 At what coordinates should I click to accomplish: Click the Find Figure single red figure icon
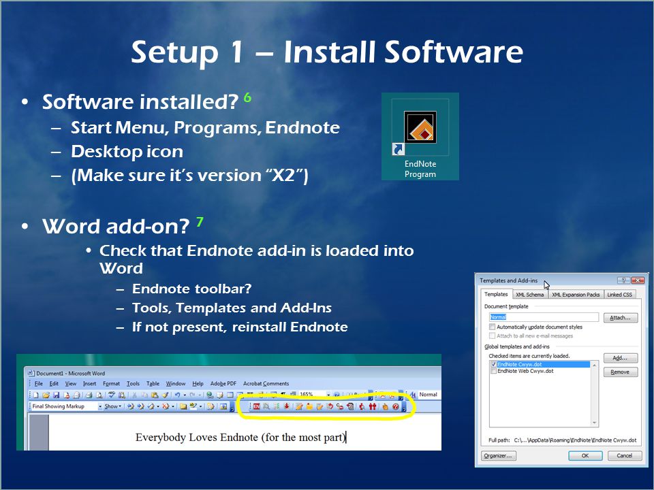pyautogui.click(x=362, y=407)
